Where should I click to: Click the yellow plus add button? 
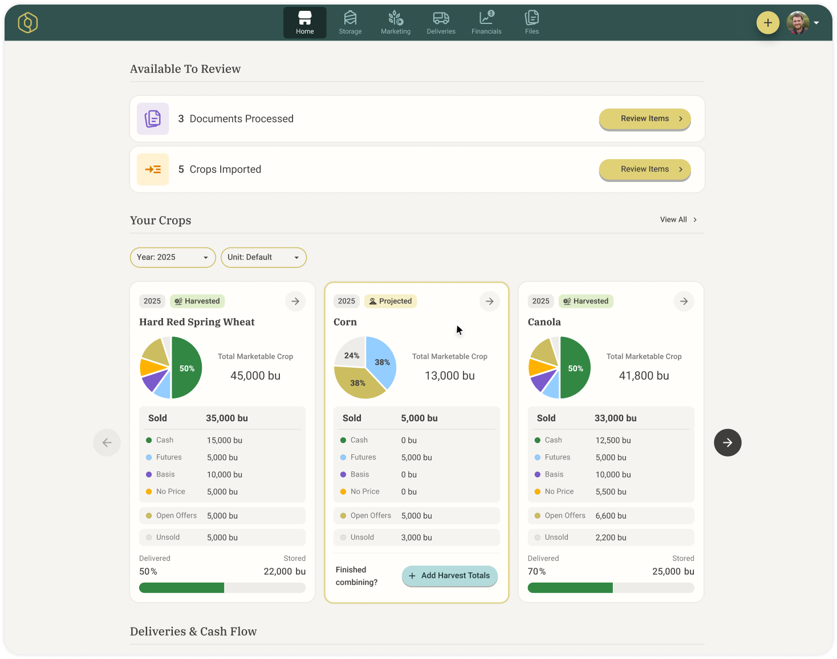click(x=767, y=23)
